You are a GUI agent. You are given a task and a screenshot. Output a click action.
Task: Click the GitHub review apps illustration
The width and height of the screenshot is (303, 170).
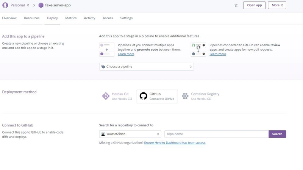pyautogui.click(x=198, y=50)
